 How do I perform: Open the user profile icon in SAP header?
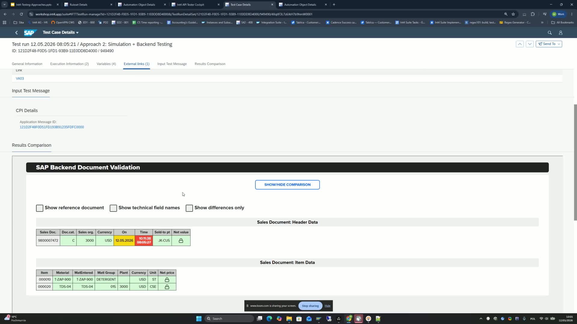point(560,33)
